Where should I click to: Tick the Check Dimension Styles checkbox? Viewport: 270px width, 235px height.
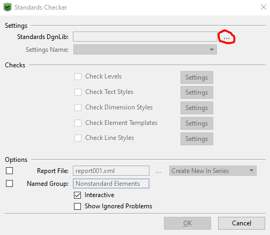click(78, 107)
